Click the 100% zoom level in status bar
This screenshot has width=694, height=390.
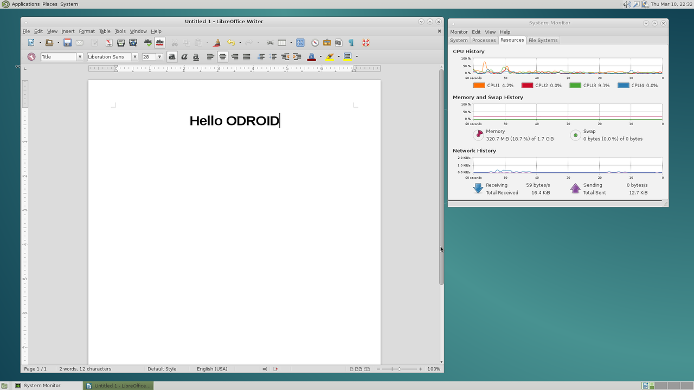[x=434, y=369]
